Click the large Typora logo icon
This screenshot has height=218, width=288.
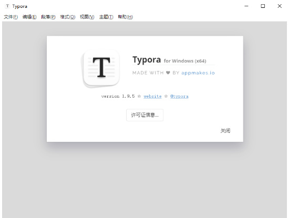[x=100, y=68]
